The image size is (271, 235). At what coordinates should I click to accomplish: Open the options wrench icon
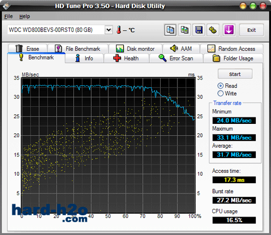(213, 30)
